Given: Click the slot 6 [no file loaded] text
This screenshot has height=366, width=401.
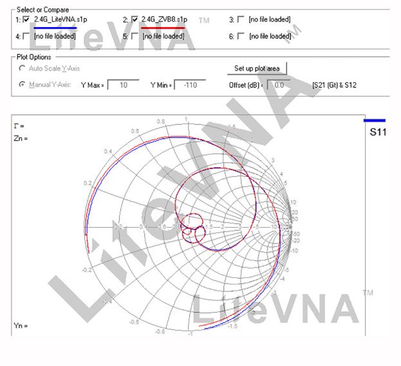Looking at the screenshot, I should tap(270, 36).
